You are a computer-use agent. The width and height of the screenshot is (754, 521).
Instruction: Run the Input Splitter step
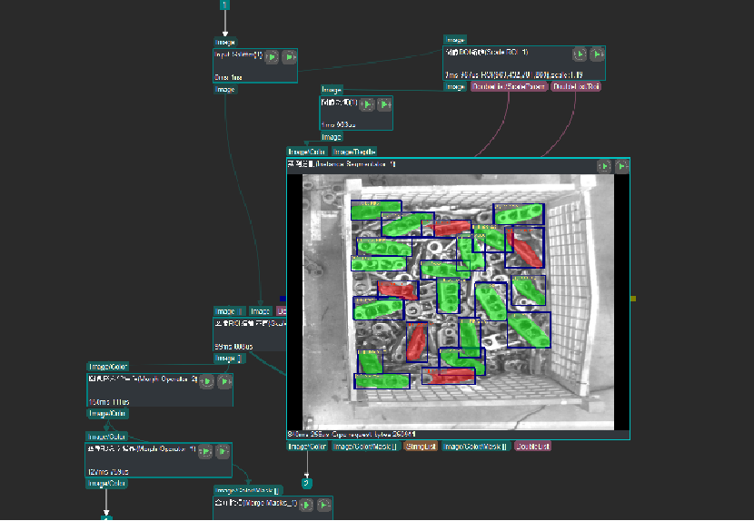click(272, 56)
